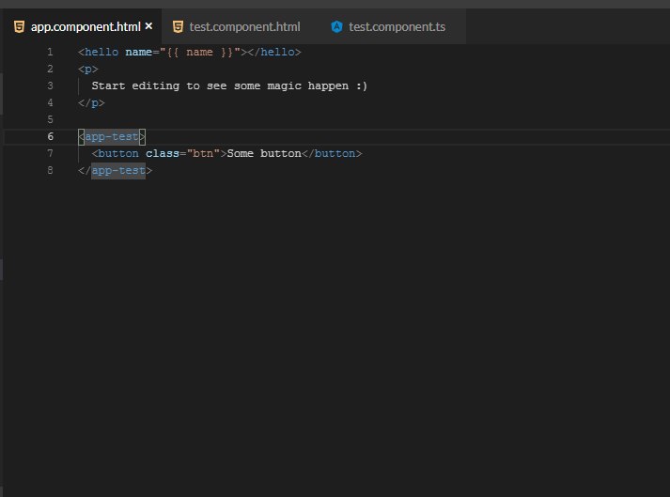Screen dimensions: 670x497
Task: Click the closing </app-test> tag
Action: [115, 170]
